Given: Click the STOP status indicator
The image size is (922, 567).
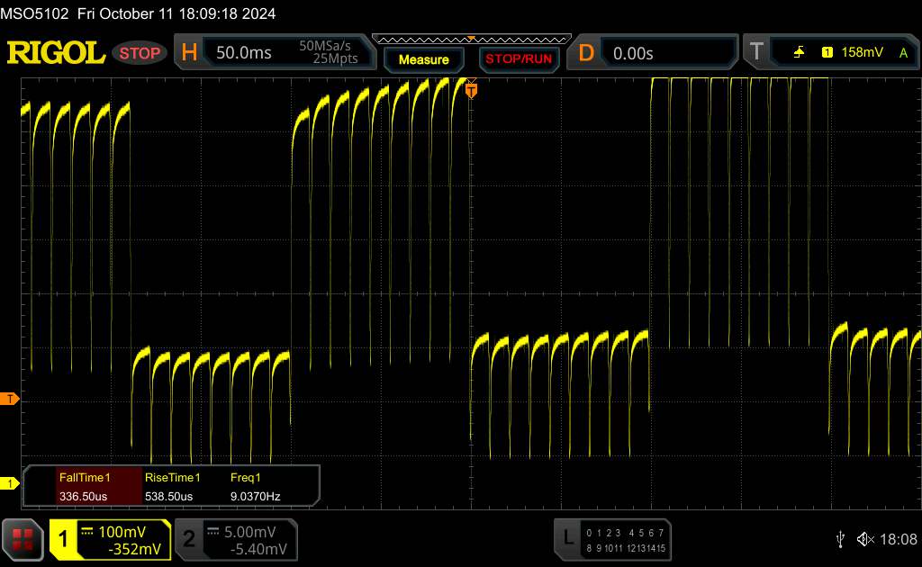Looking at the screenshot, I should coord(140,53).
